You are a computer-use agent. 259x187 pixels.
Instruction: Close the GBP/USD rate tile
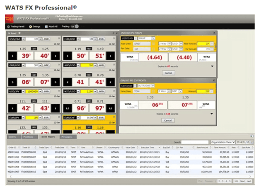tap(59, 65)
